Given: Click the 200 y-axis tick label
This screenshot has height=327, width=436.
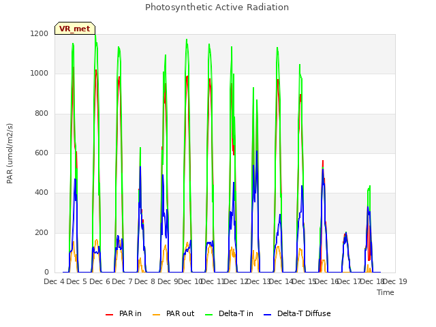Looking at the screenshot, I should (x=42, y=232).
